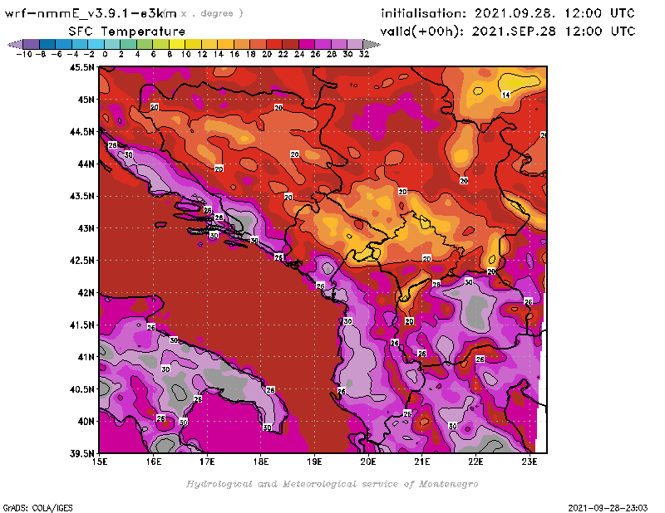665x513 pixels.
Task: Click the gray above-32 arrow of the colorbar
Action: [x=372, y=44]
